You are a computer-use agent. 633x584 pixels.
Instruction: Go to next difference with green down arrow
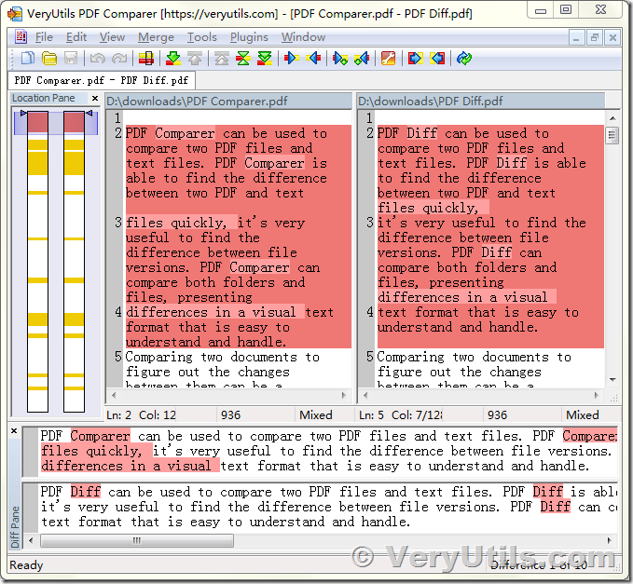pos(173,59)
